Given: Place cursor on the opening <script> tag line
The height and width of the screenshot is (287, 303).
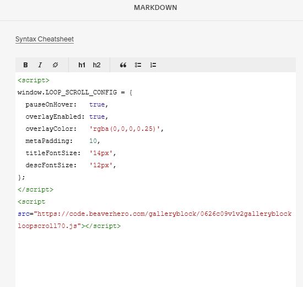Looking at the screenshot, I should (34, 80).
